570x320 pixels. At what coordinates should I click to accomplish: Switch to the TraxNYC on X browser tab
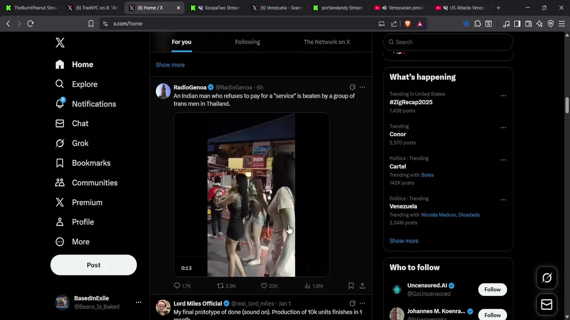click(x=93, y=8)
